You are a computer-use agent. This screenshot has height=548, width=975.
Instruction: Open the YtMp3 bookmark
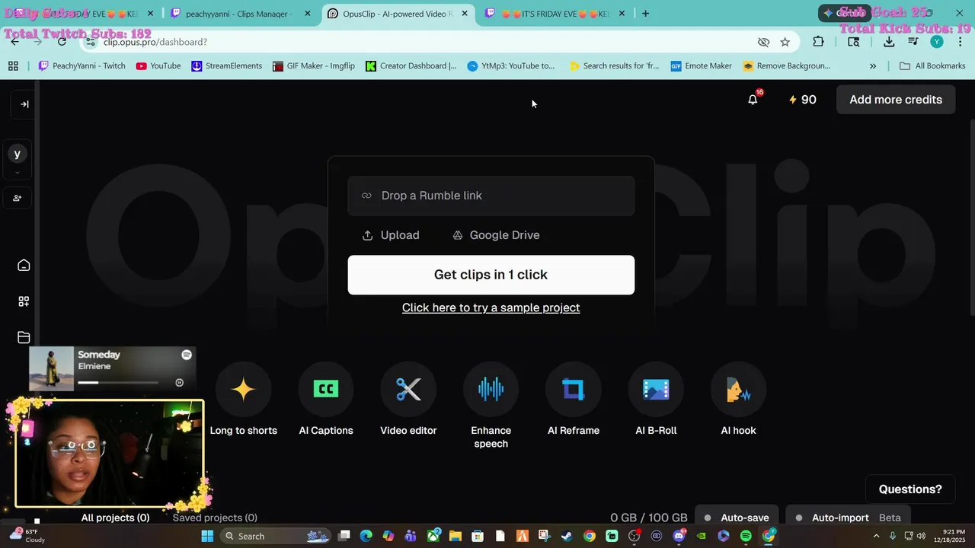[511, 66]
